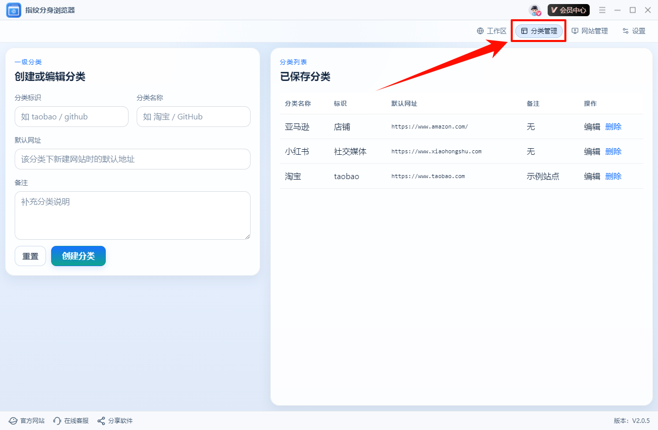
Task: Open the 在线客服 support link
Action: click(x=71, y=421)
